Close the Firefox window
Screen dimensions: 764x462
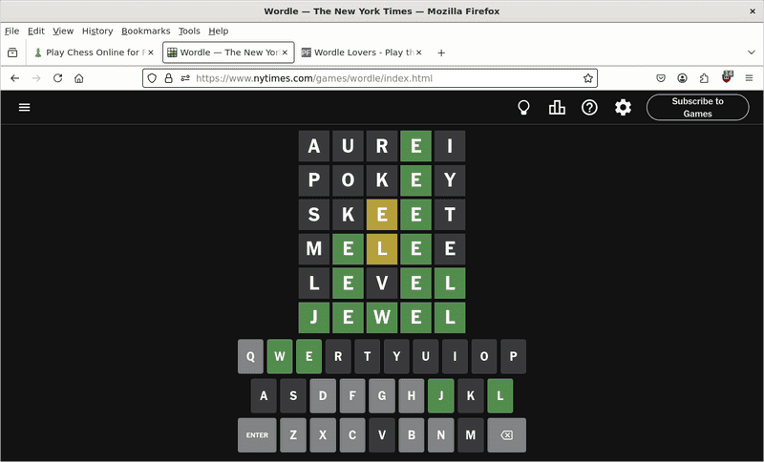(753, 11)
